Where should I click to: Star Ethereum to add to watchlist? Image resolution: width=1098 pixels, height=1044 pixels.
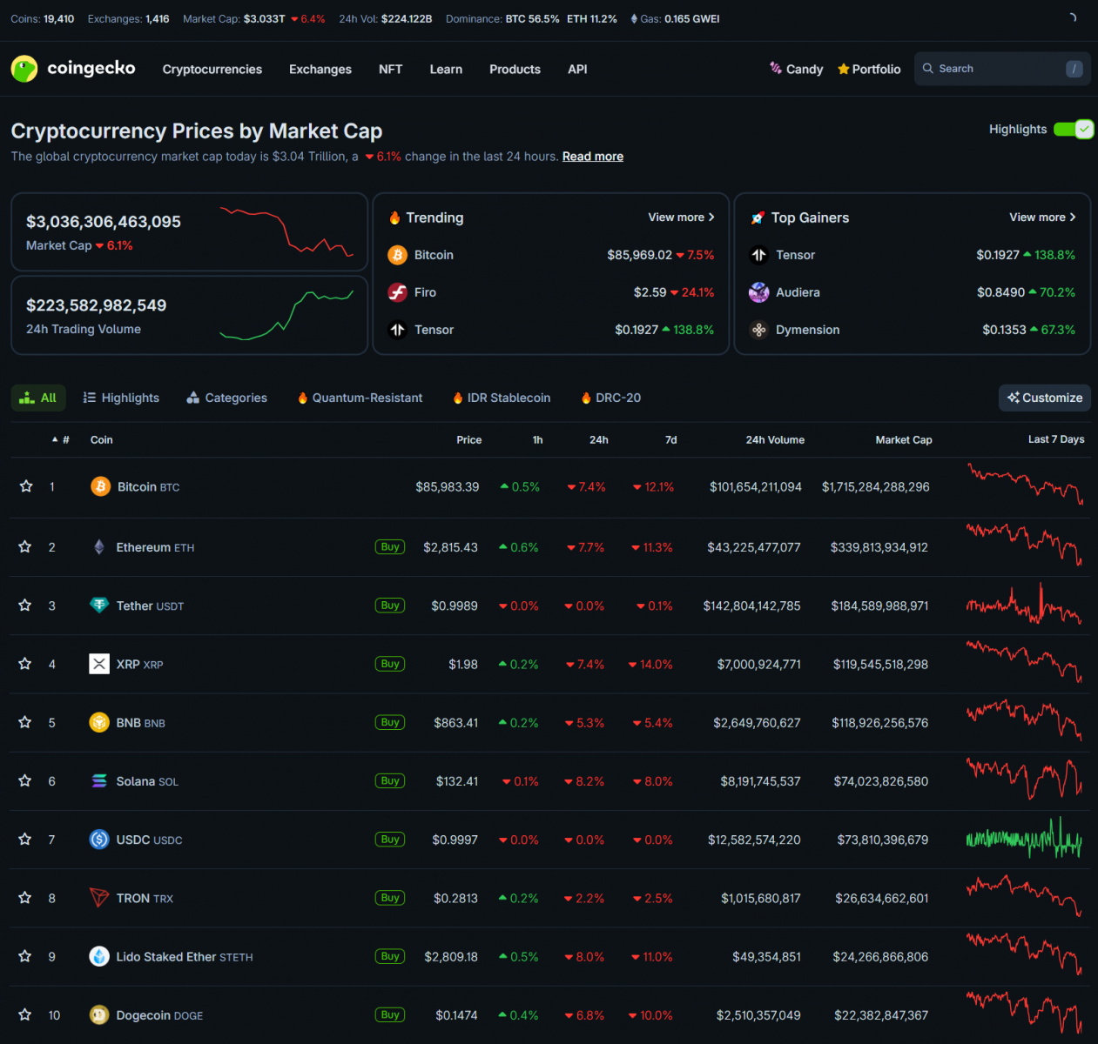point(25,547)
